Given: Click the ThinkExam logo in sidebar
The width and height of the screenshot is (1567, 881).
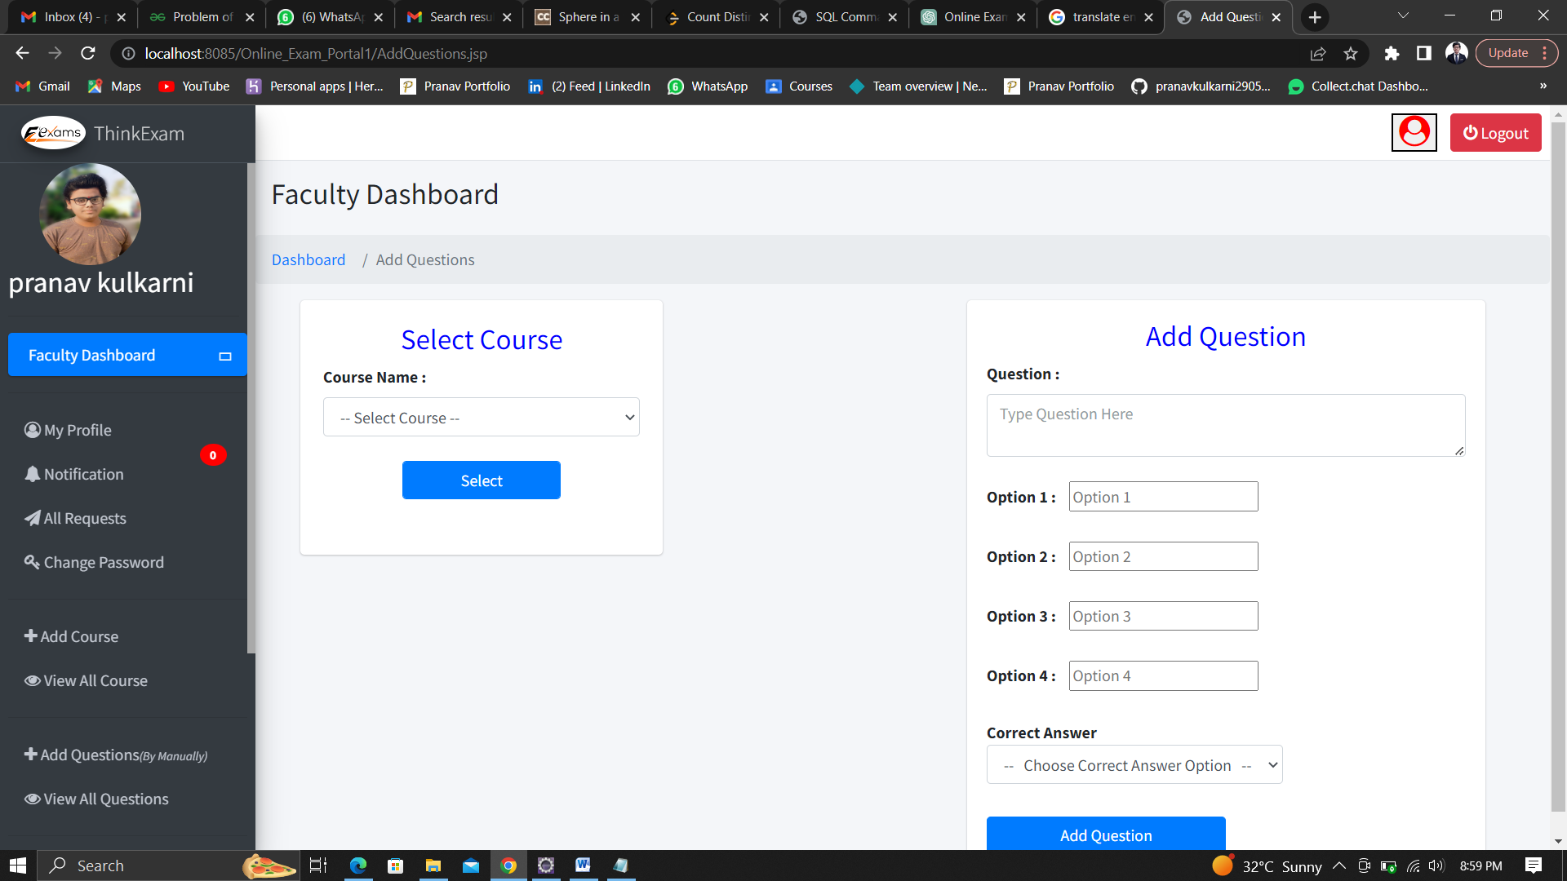Looking at the screenshot, I should tap(54, 133).
